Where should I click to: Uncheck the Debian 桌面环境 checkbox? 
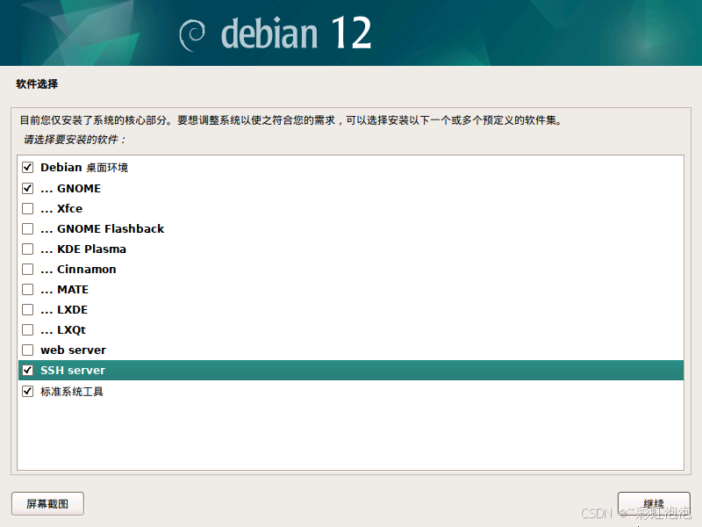(27, 167)
